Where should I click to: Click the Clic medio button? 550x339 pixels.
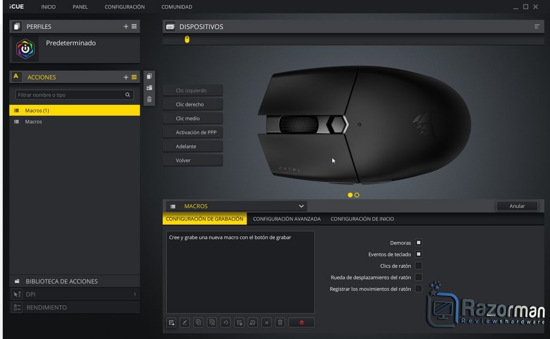tap(193, 119)
